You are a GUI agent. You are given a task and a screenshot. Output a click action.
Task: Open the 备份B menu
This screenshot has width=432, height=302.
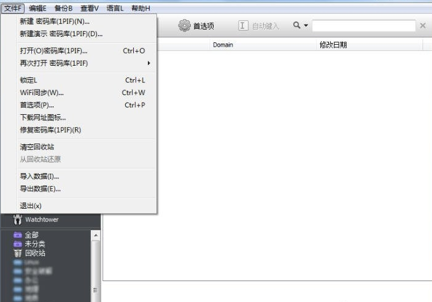click(63, 8)
